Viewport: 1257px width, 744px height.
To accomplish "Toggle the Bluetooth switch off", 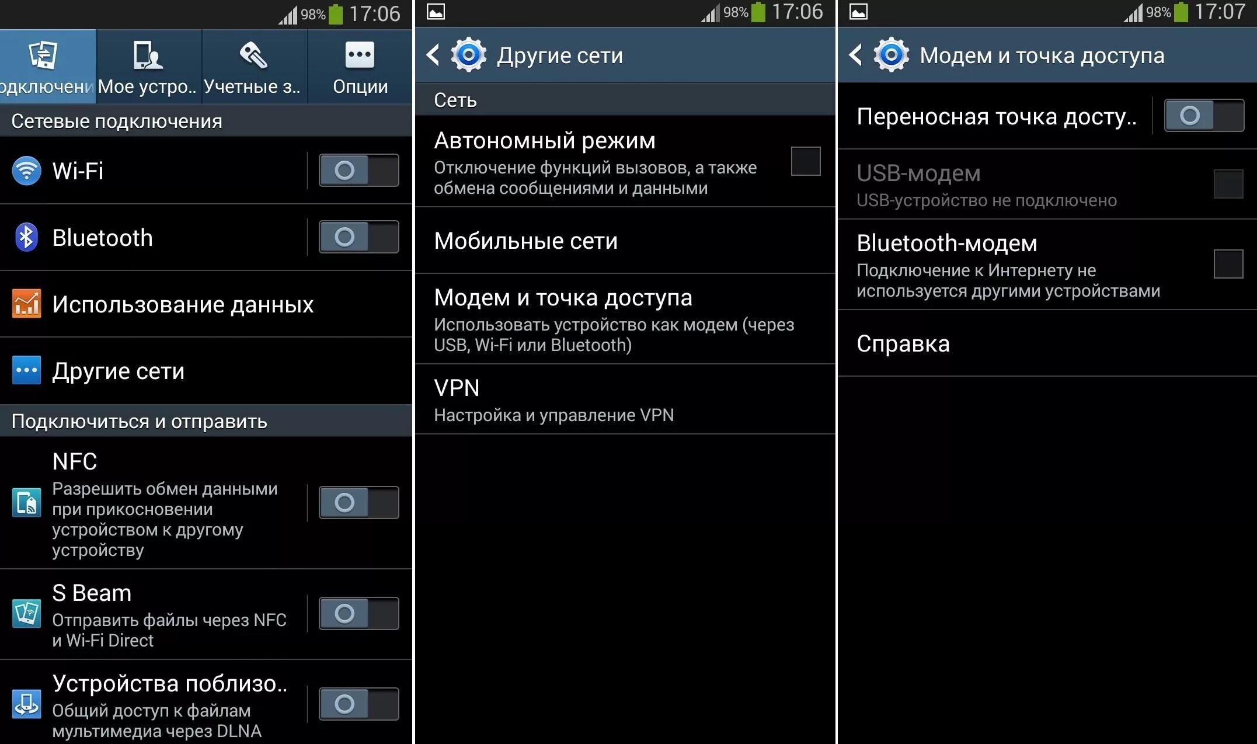I will pyautogui.click(x=358, y=237).
